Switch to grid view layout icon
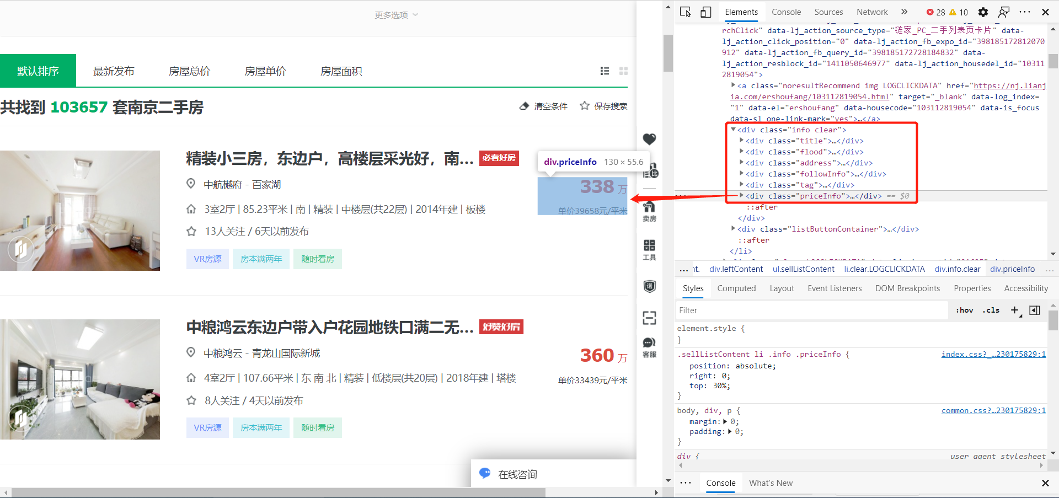 pyautogui.click(x=624, y=71)
